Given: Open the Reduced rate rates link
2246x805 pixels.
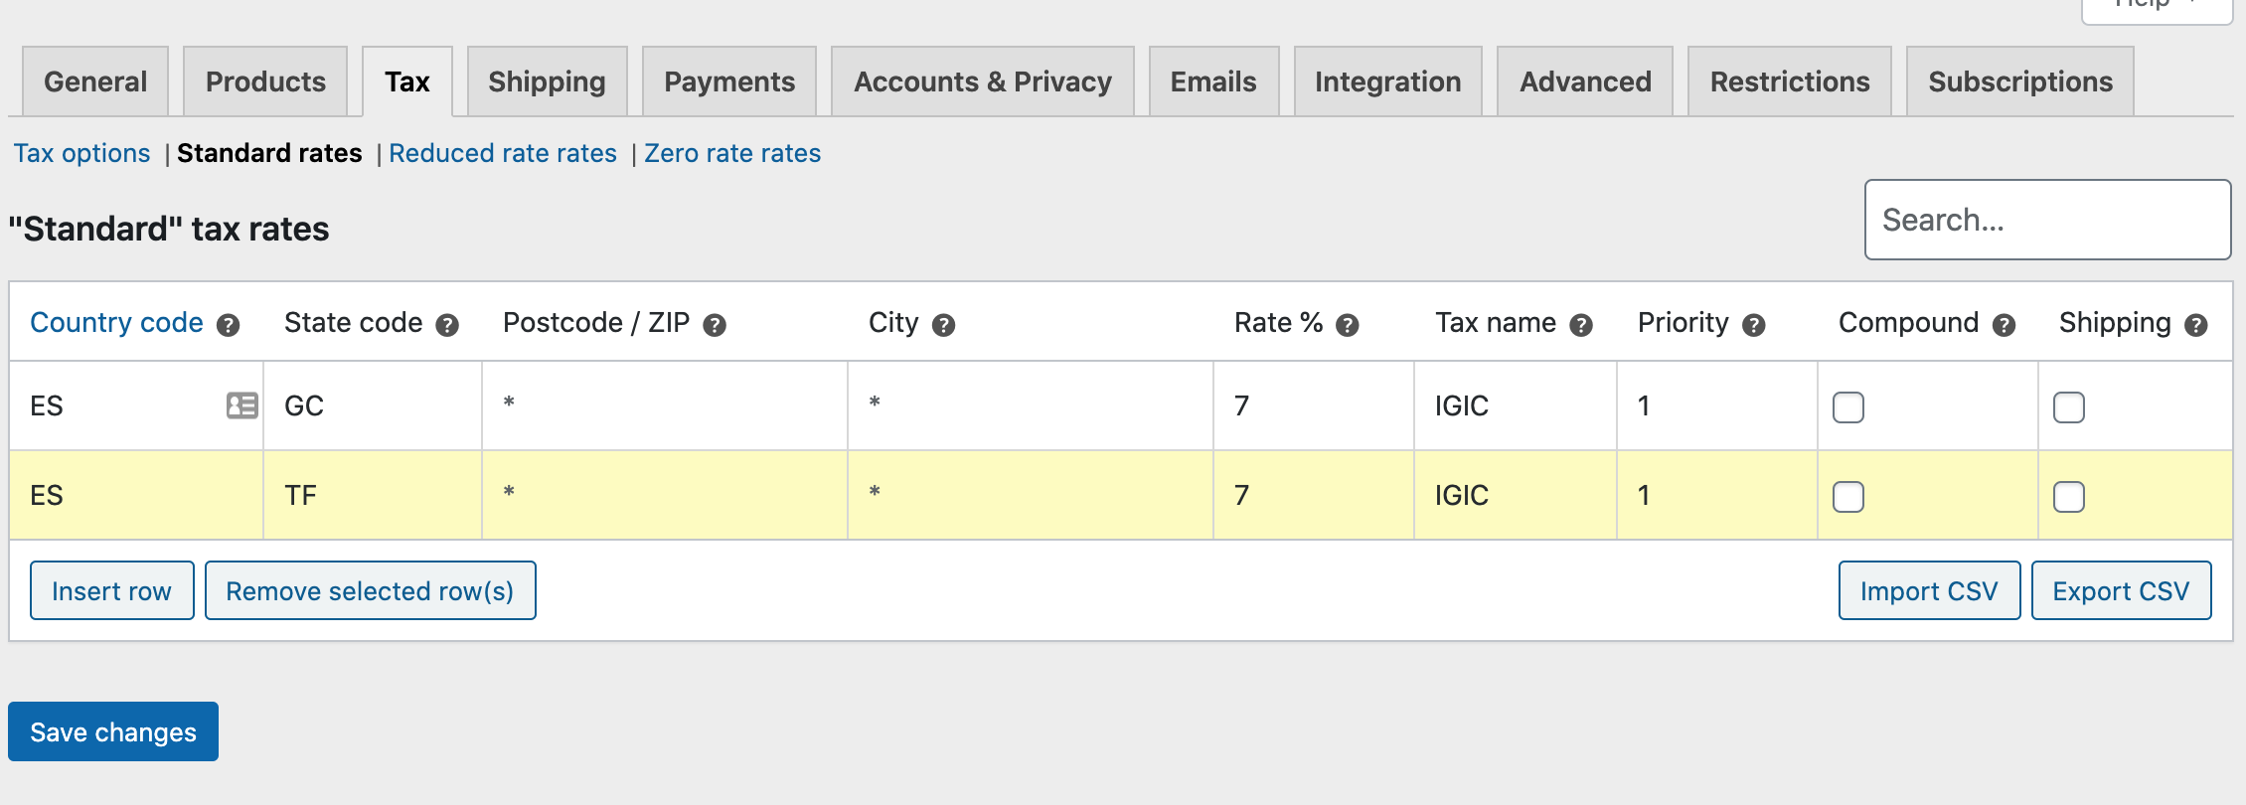Looking at the screenshot, I should [503, 153].
